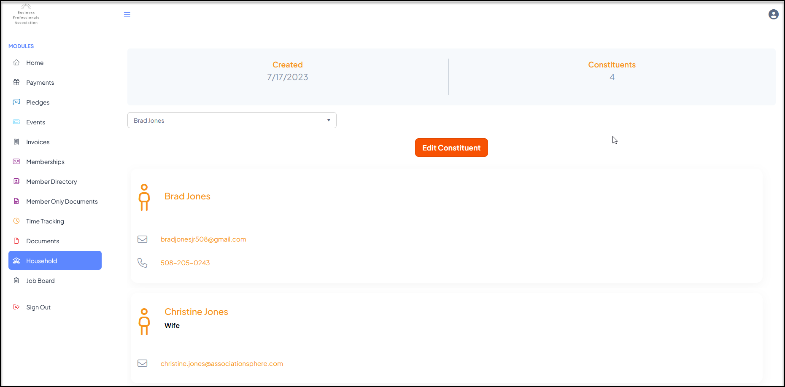Click the Brad Jones name heading
Image resolution: width=785 pixels, height=387 pixels.
(187, 196)
